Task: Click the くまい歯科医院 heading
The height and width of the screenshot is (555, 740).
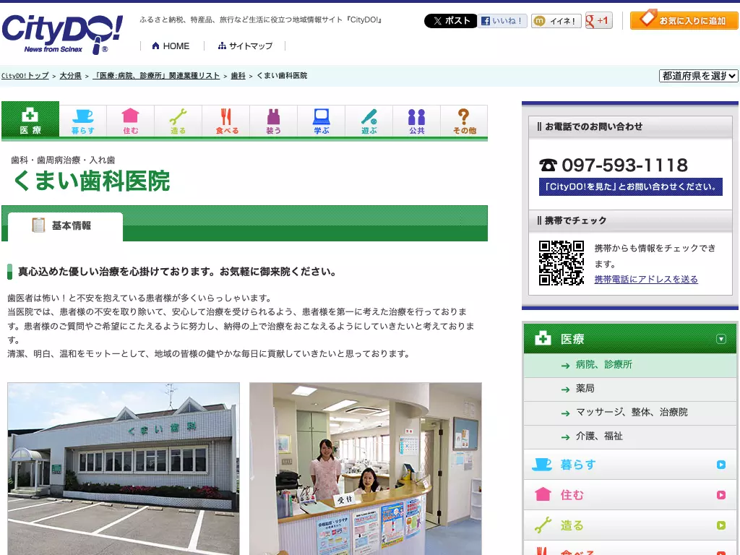Action: [x=92, y=181]
